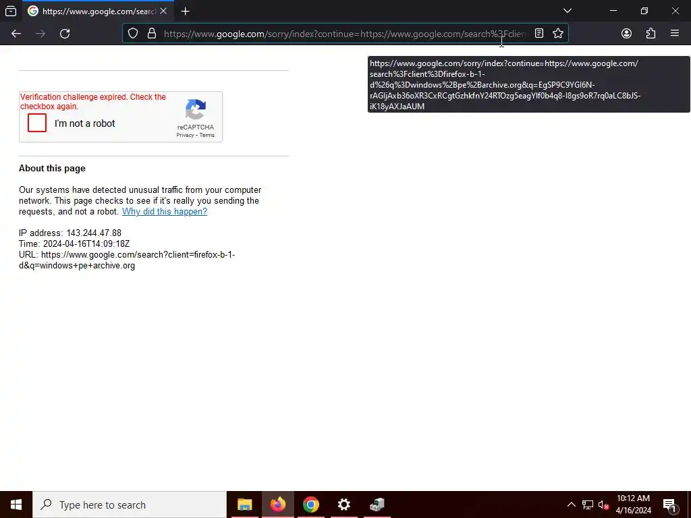Click the Verification challenge expired message
691x518 pixels.
(x=93, y=102)
